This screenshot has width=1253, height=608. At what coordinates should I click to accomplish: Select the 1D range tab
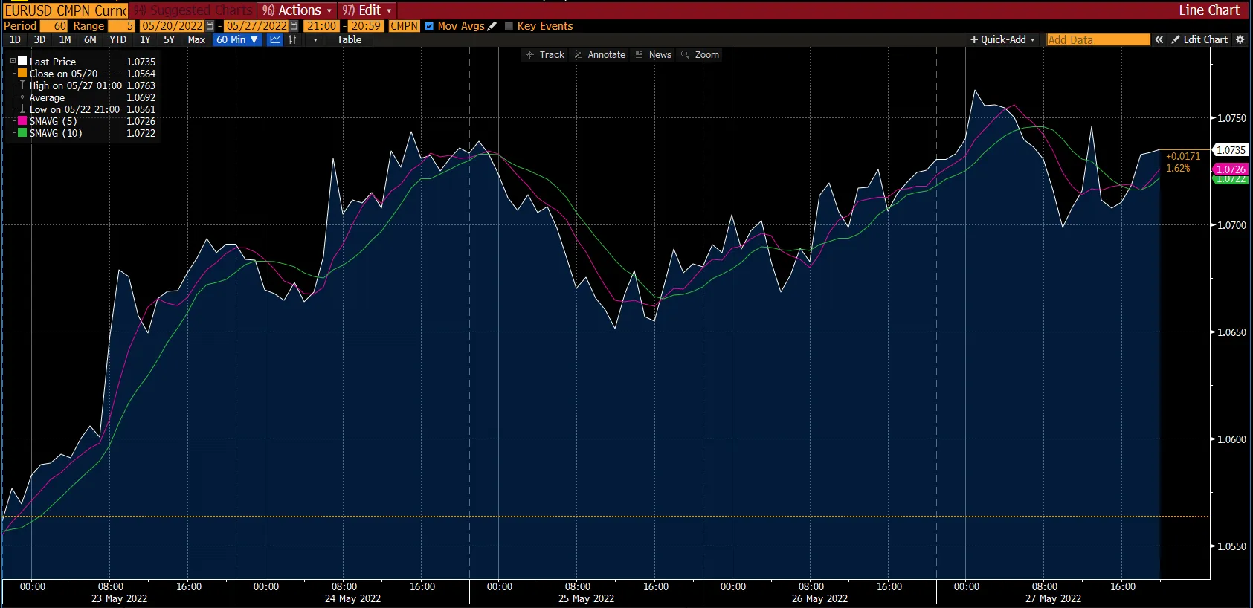click(x=15, y=39)
